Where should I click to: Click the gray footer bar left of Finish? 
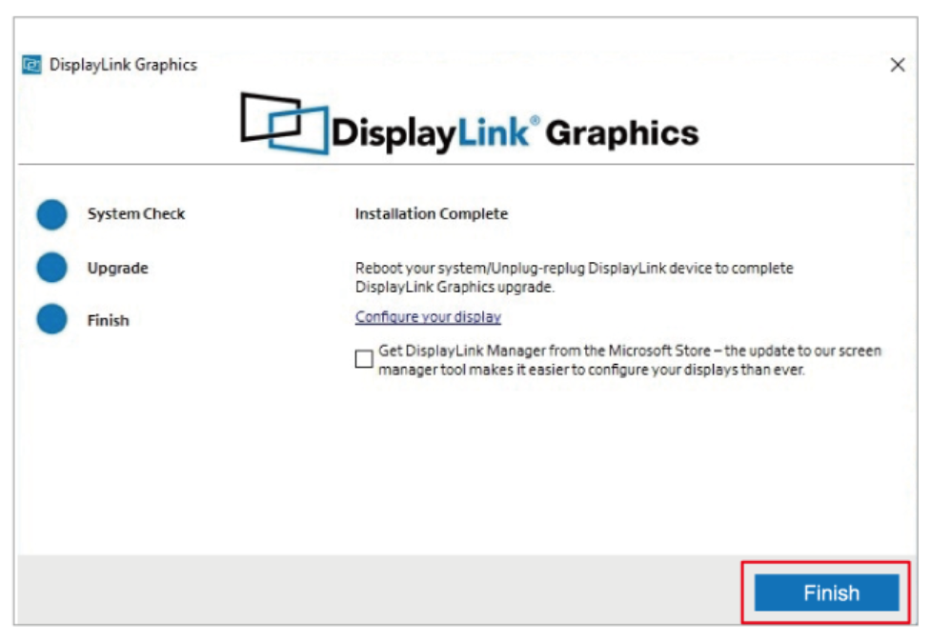pyautogui.click(x=381, y=591)
